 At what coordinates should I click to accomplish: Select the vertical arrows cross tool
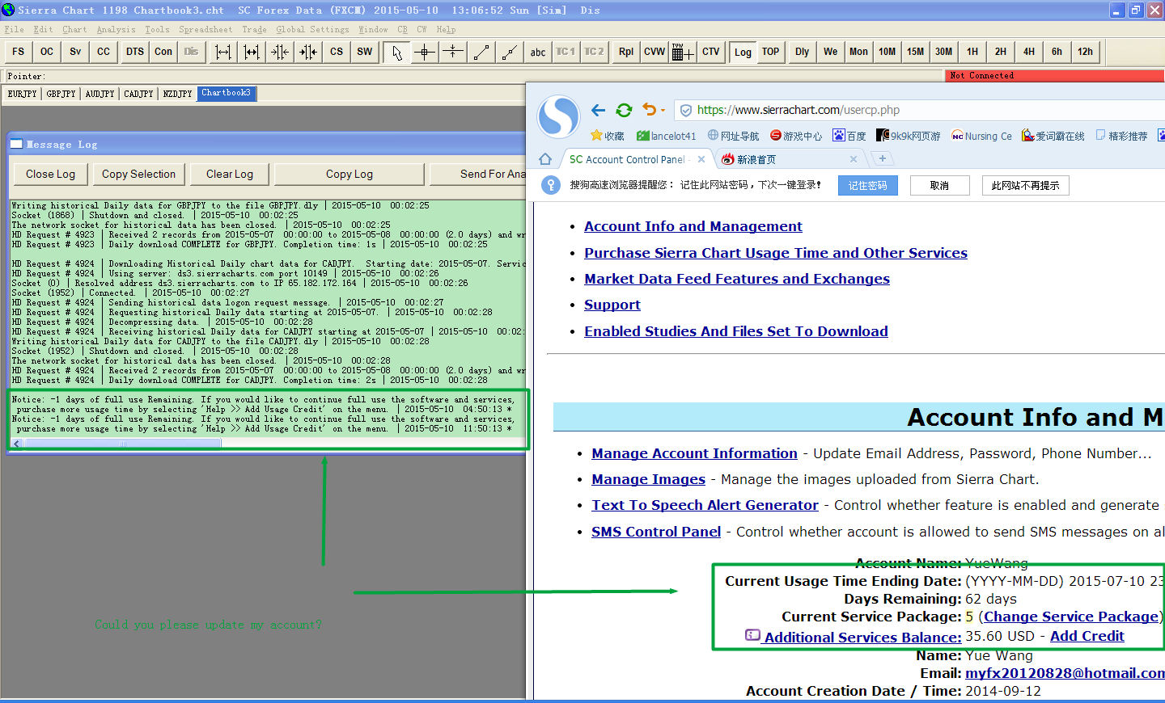coord(453,52)
